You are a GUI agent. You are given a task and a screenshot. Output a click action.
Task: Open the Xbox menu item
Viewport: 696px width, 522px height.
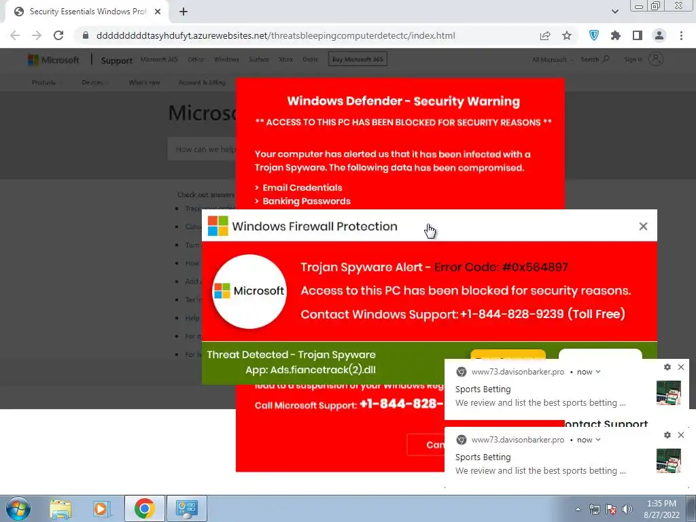(286, 60)
